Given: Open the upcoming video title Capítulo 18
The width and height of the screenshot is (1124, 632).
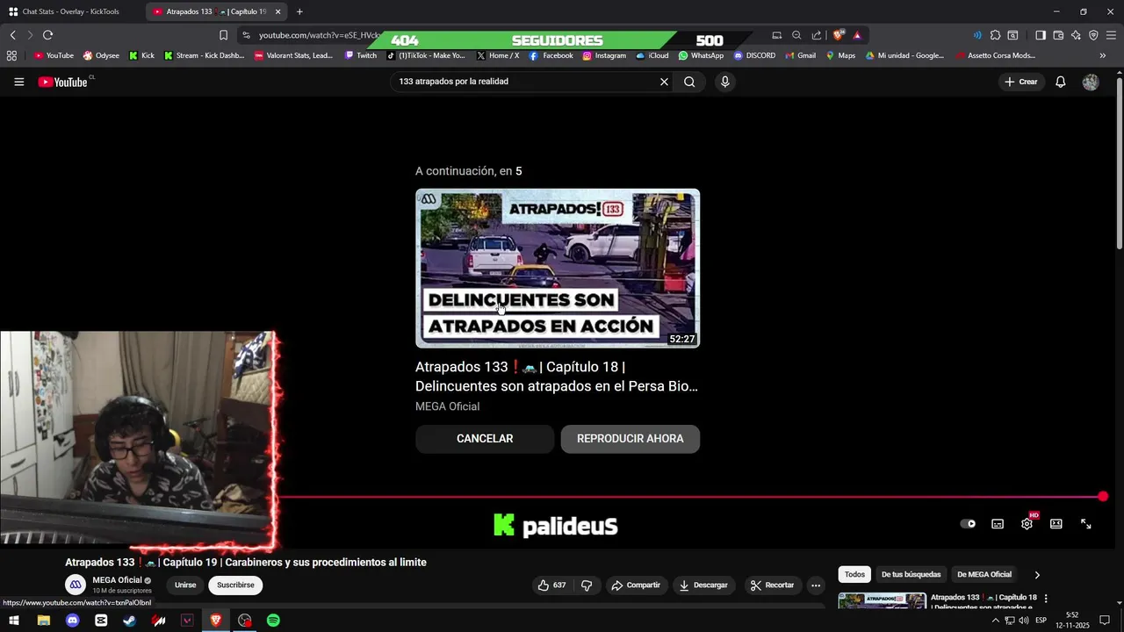Looking at the screenshot, I should click(557, 377).
